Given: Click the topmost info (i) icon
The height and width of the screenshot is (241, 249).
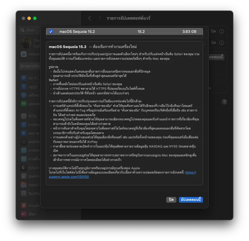Looking at the screenshot, I should [222, 31].
